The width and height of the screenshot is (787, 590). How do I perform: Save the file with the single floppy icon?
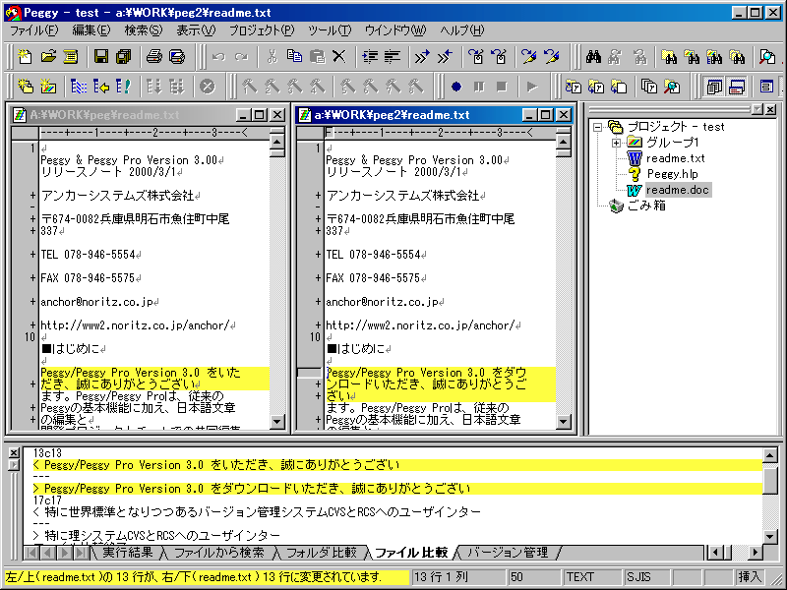[101, 57]
